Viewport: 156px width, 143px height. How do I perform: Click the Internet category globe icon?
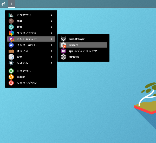(11, 45)
